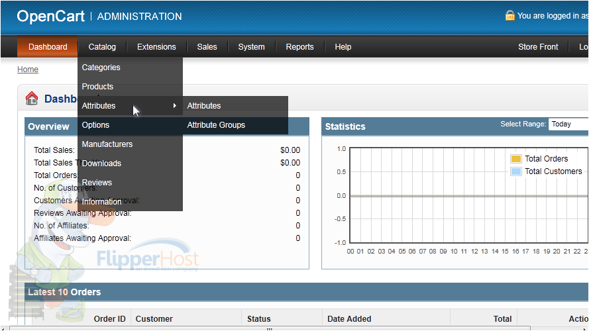Viewport: 589px width, 331px height.
Task: Click the red house Dashboard icon
Action: (x=32, y=99)
